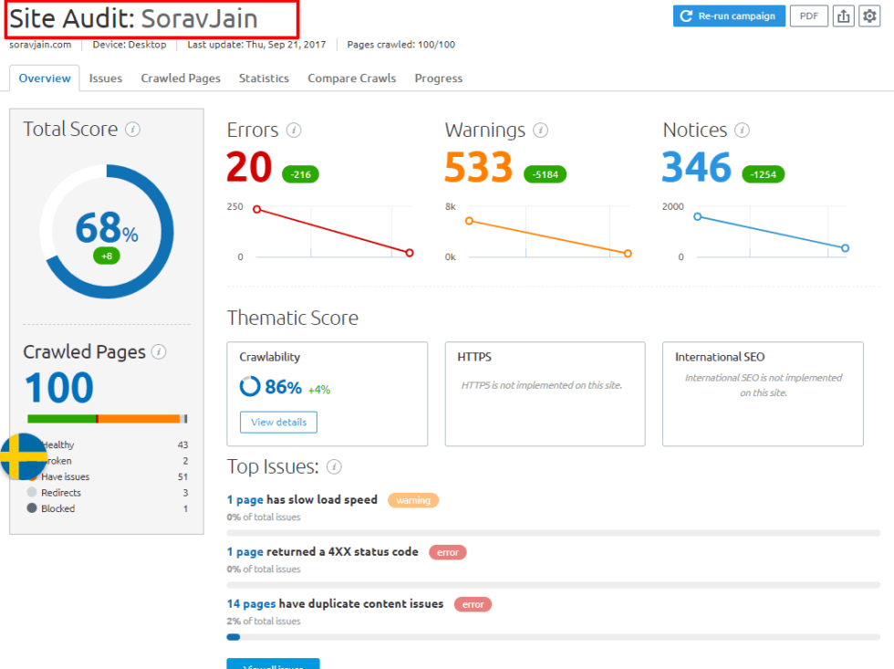894x669 pixels.
Task: Open the Warnings info tooltip icon
Action: click(540, 131)
